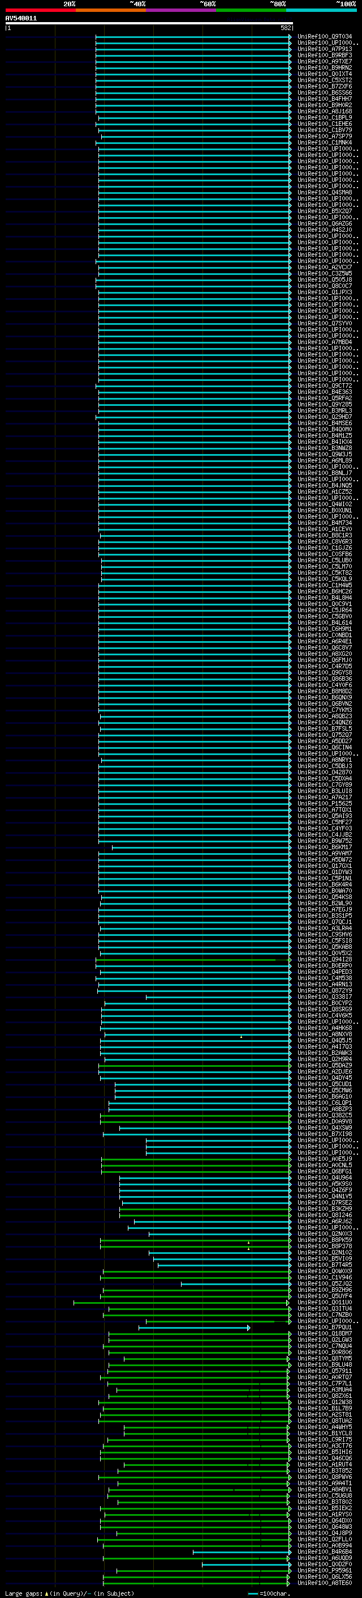Click the UniRef100_Q6AZG6 hit label
Viewport: 362px width, 1598px height.
tap(324, 223)
